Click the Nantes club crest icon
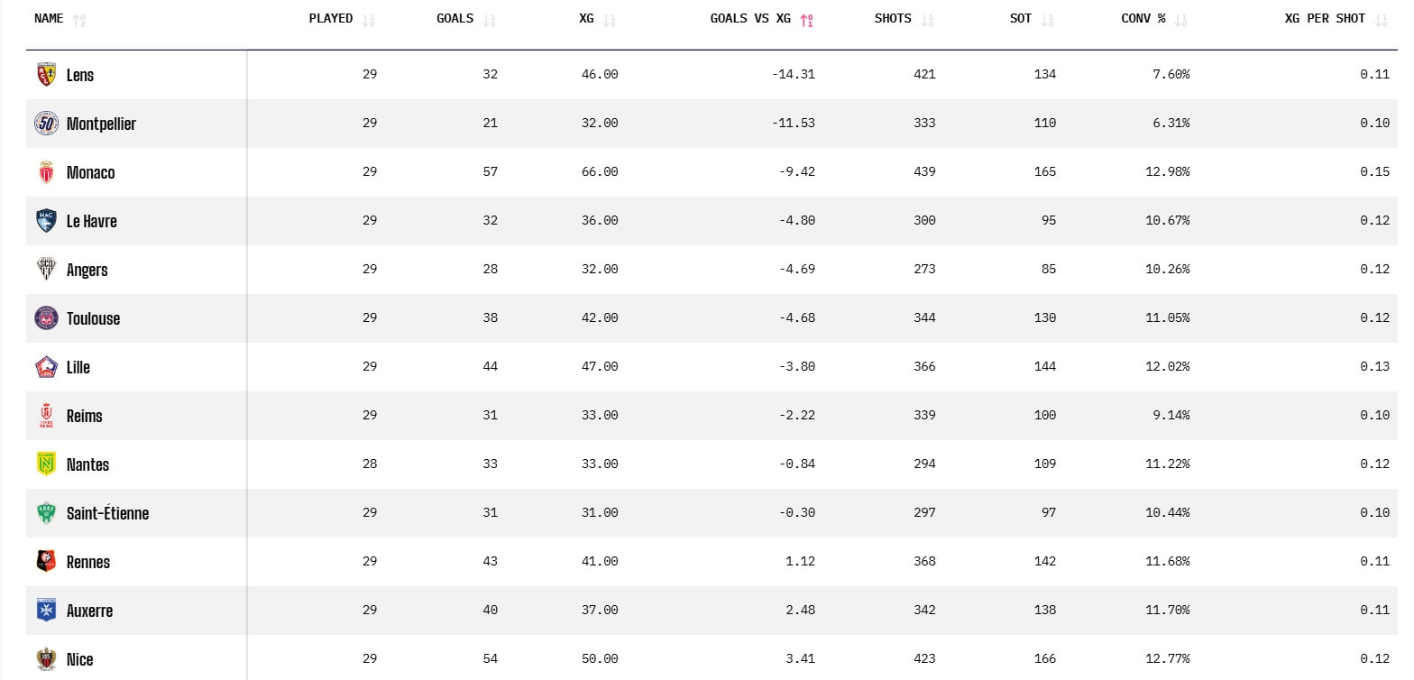Image resolution: width=1414 pixels, height=680 pixels. 46,464
